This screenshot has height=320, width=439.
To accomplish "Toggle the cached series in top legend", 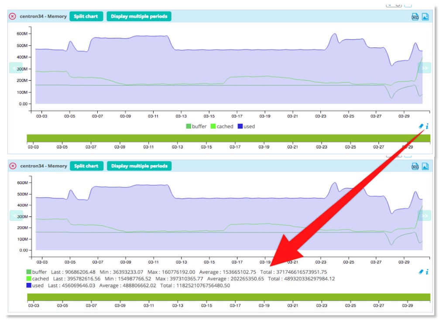I will tap(222, 127).
